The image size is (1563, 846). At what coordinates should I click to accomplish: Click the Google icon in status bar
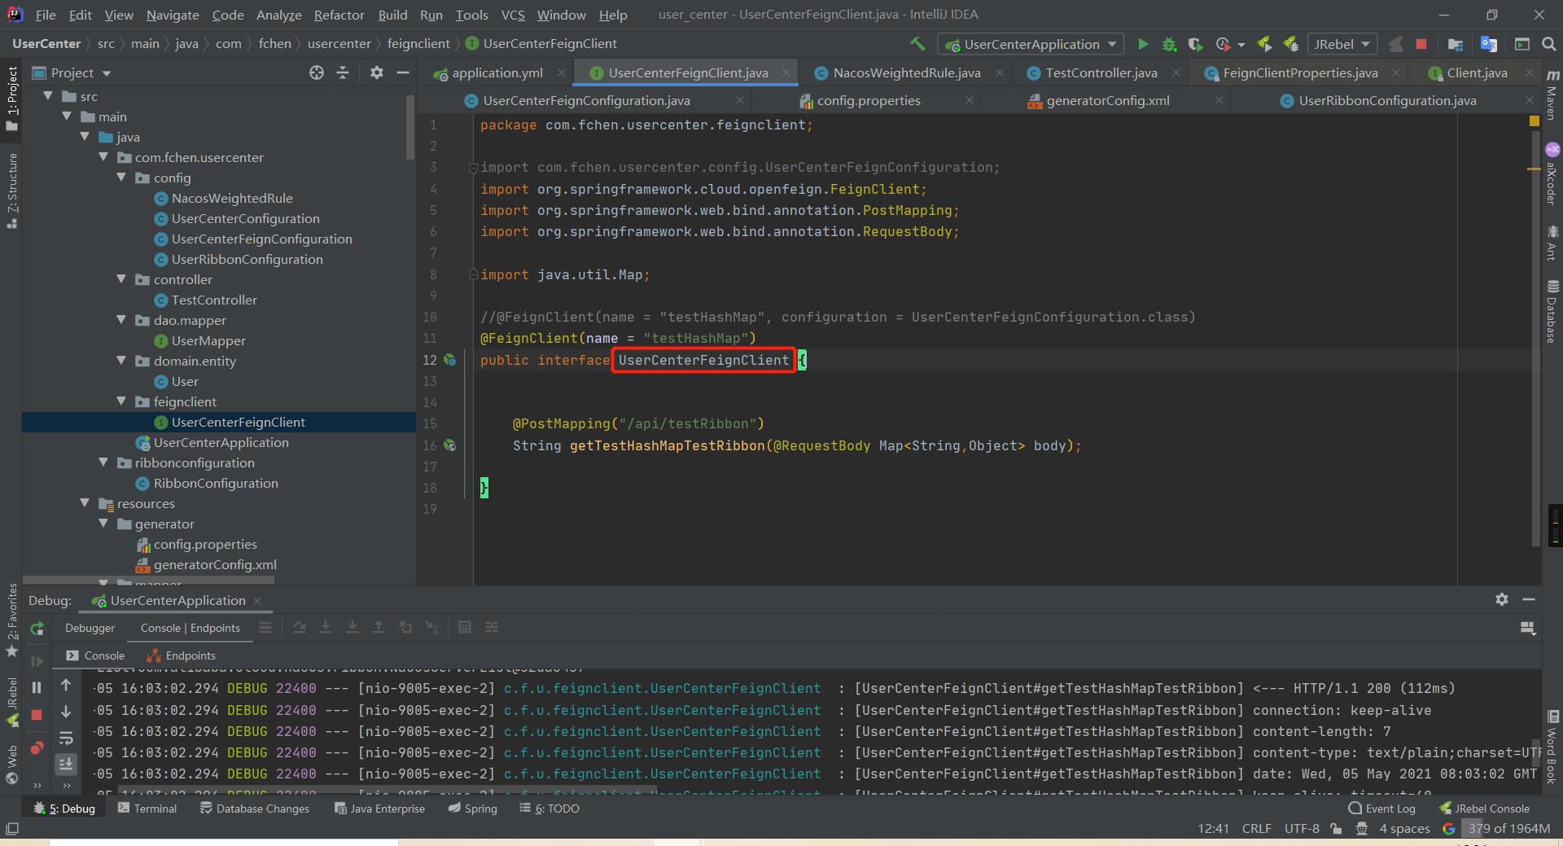coord(1449,829)
